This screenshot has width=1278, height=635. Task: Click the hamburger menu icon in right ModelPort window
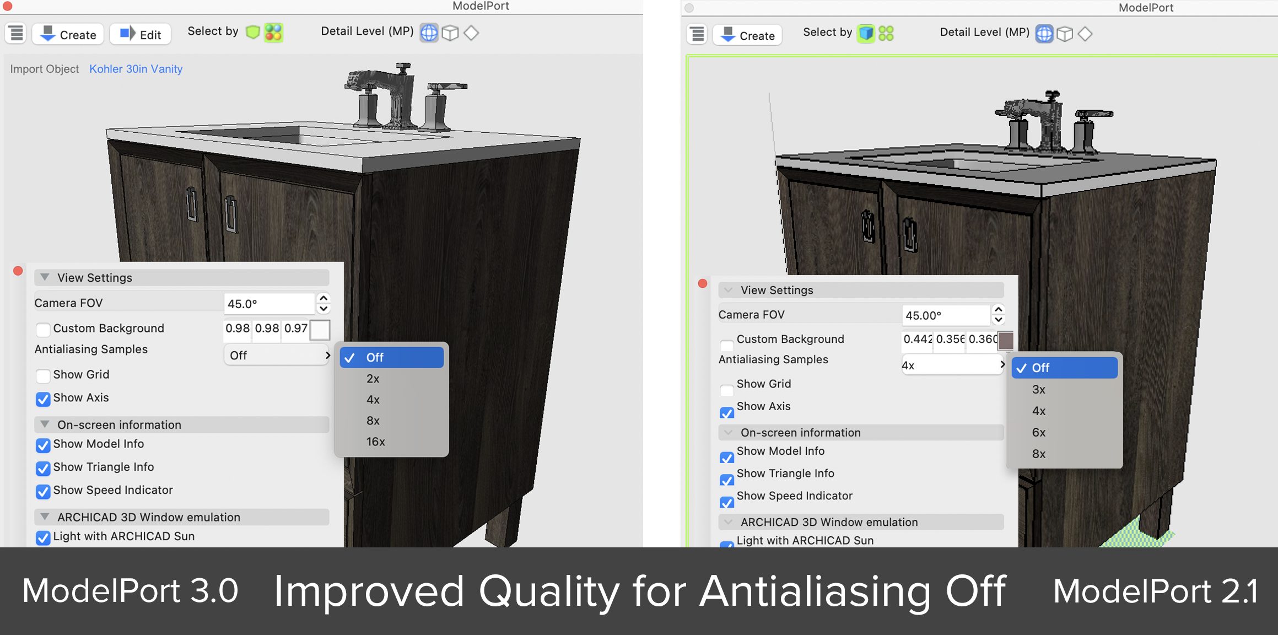pyautogui.click(x=696, y=33)
